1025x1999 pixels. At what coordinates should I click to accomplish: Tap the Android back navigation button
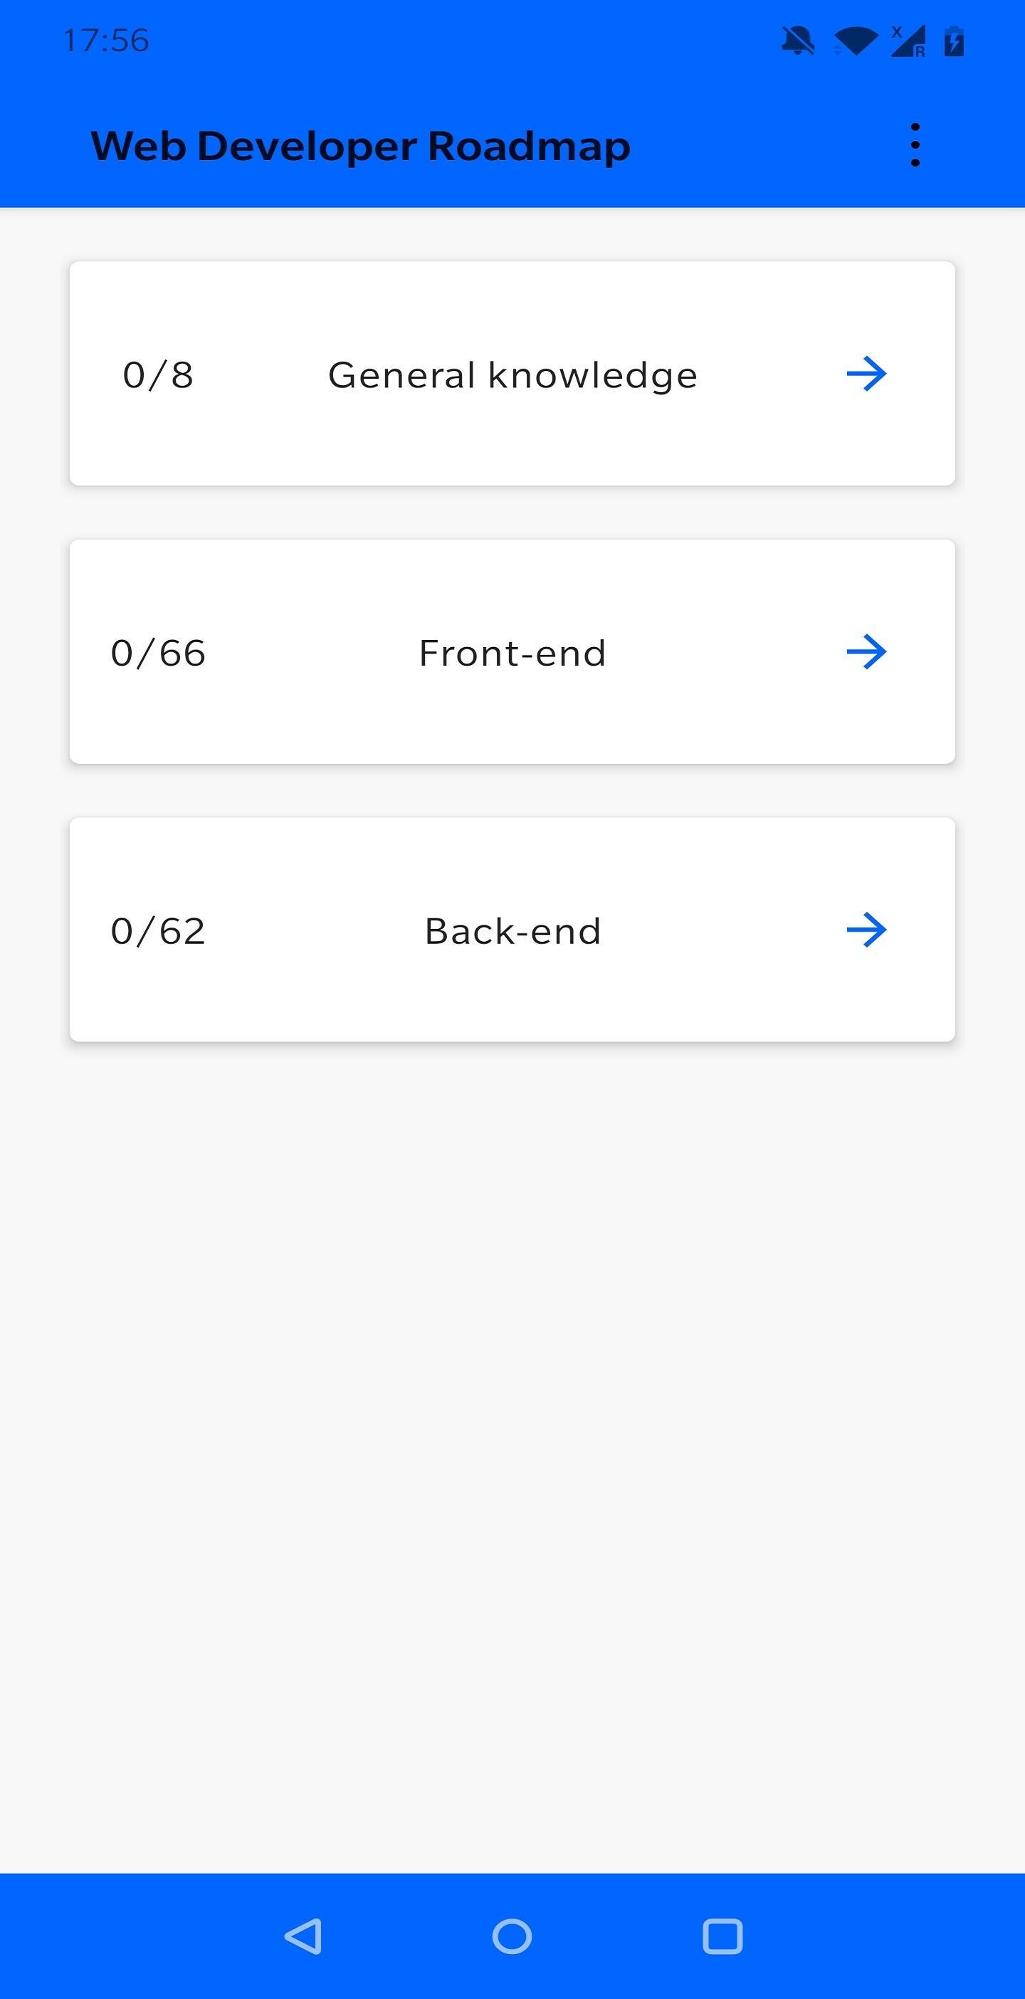coord(303,1936)
